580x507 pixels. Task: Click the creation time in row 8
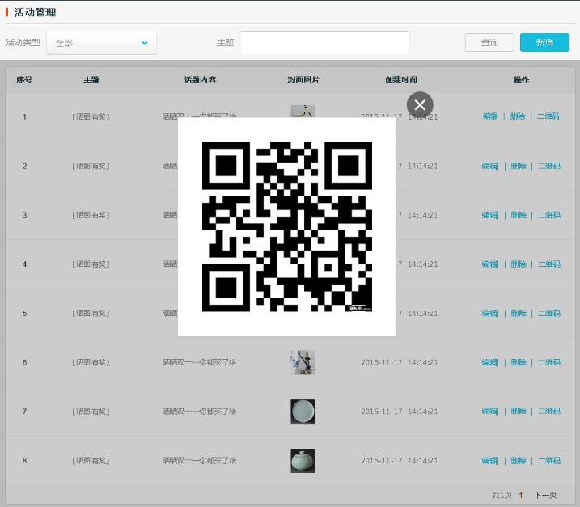[x=400, y=461]
